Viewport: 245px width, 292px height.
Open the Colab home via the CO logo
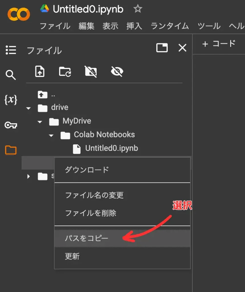tap(18, 13)
